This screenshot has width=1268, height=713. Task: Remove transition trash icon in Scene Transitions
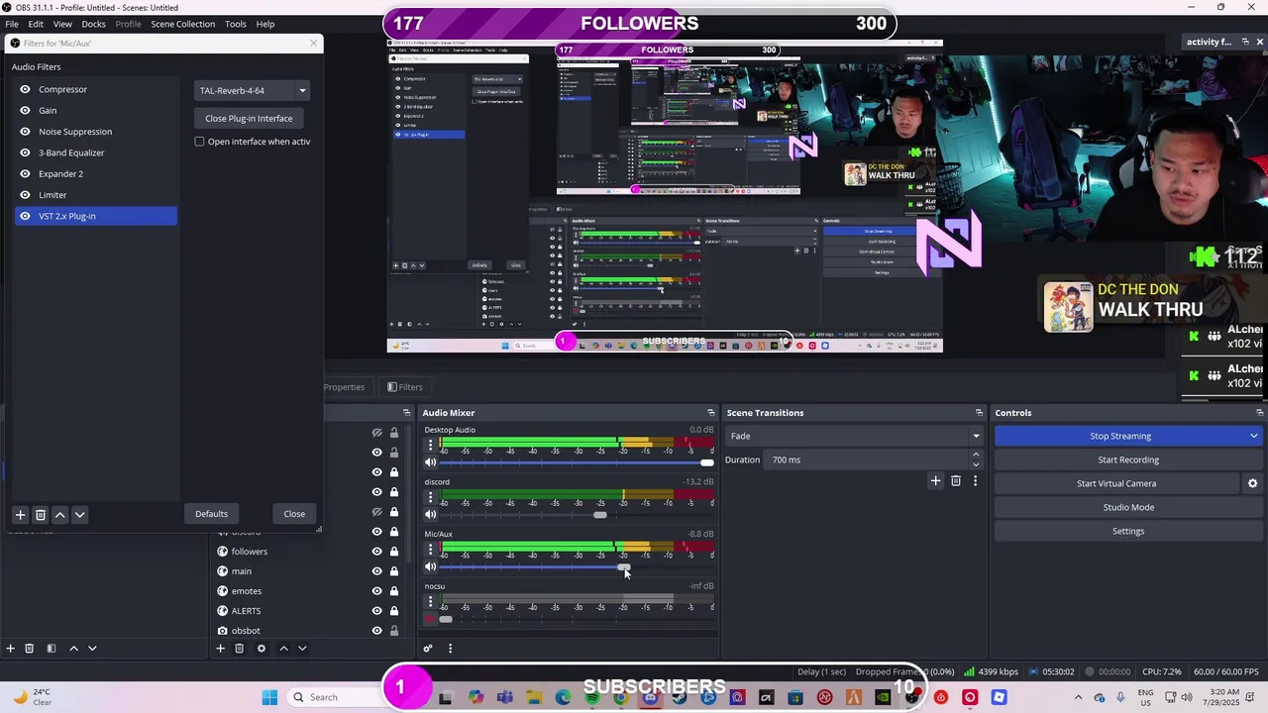(956, 481)
